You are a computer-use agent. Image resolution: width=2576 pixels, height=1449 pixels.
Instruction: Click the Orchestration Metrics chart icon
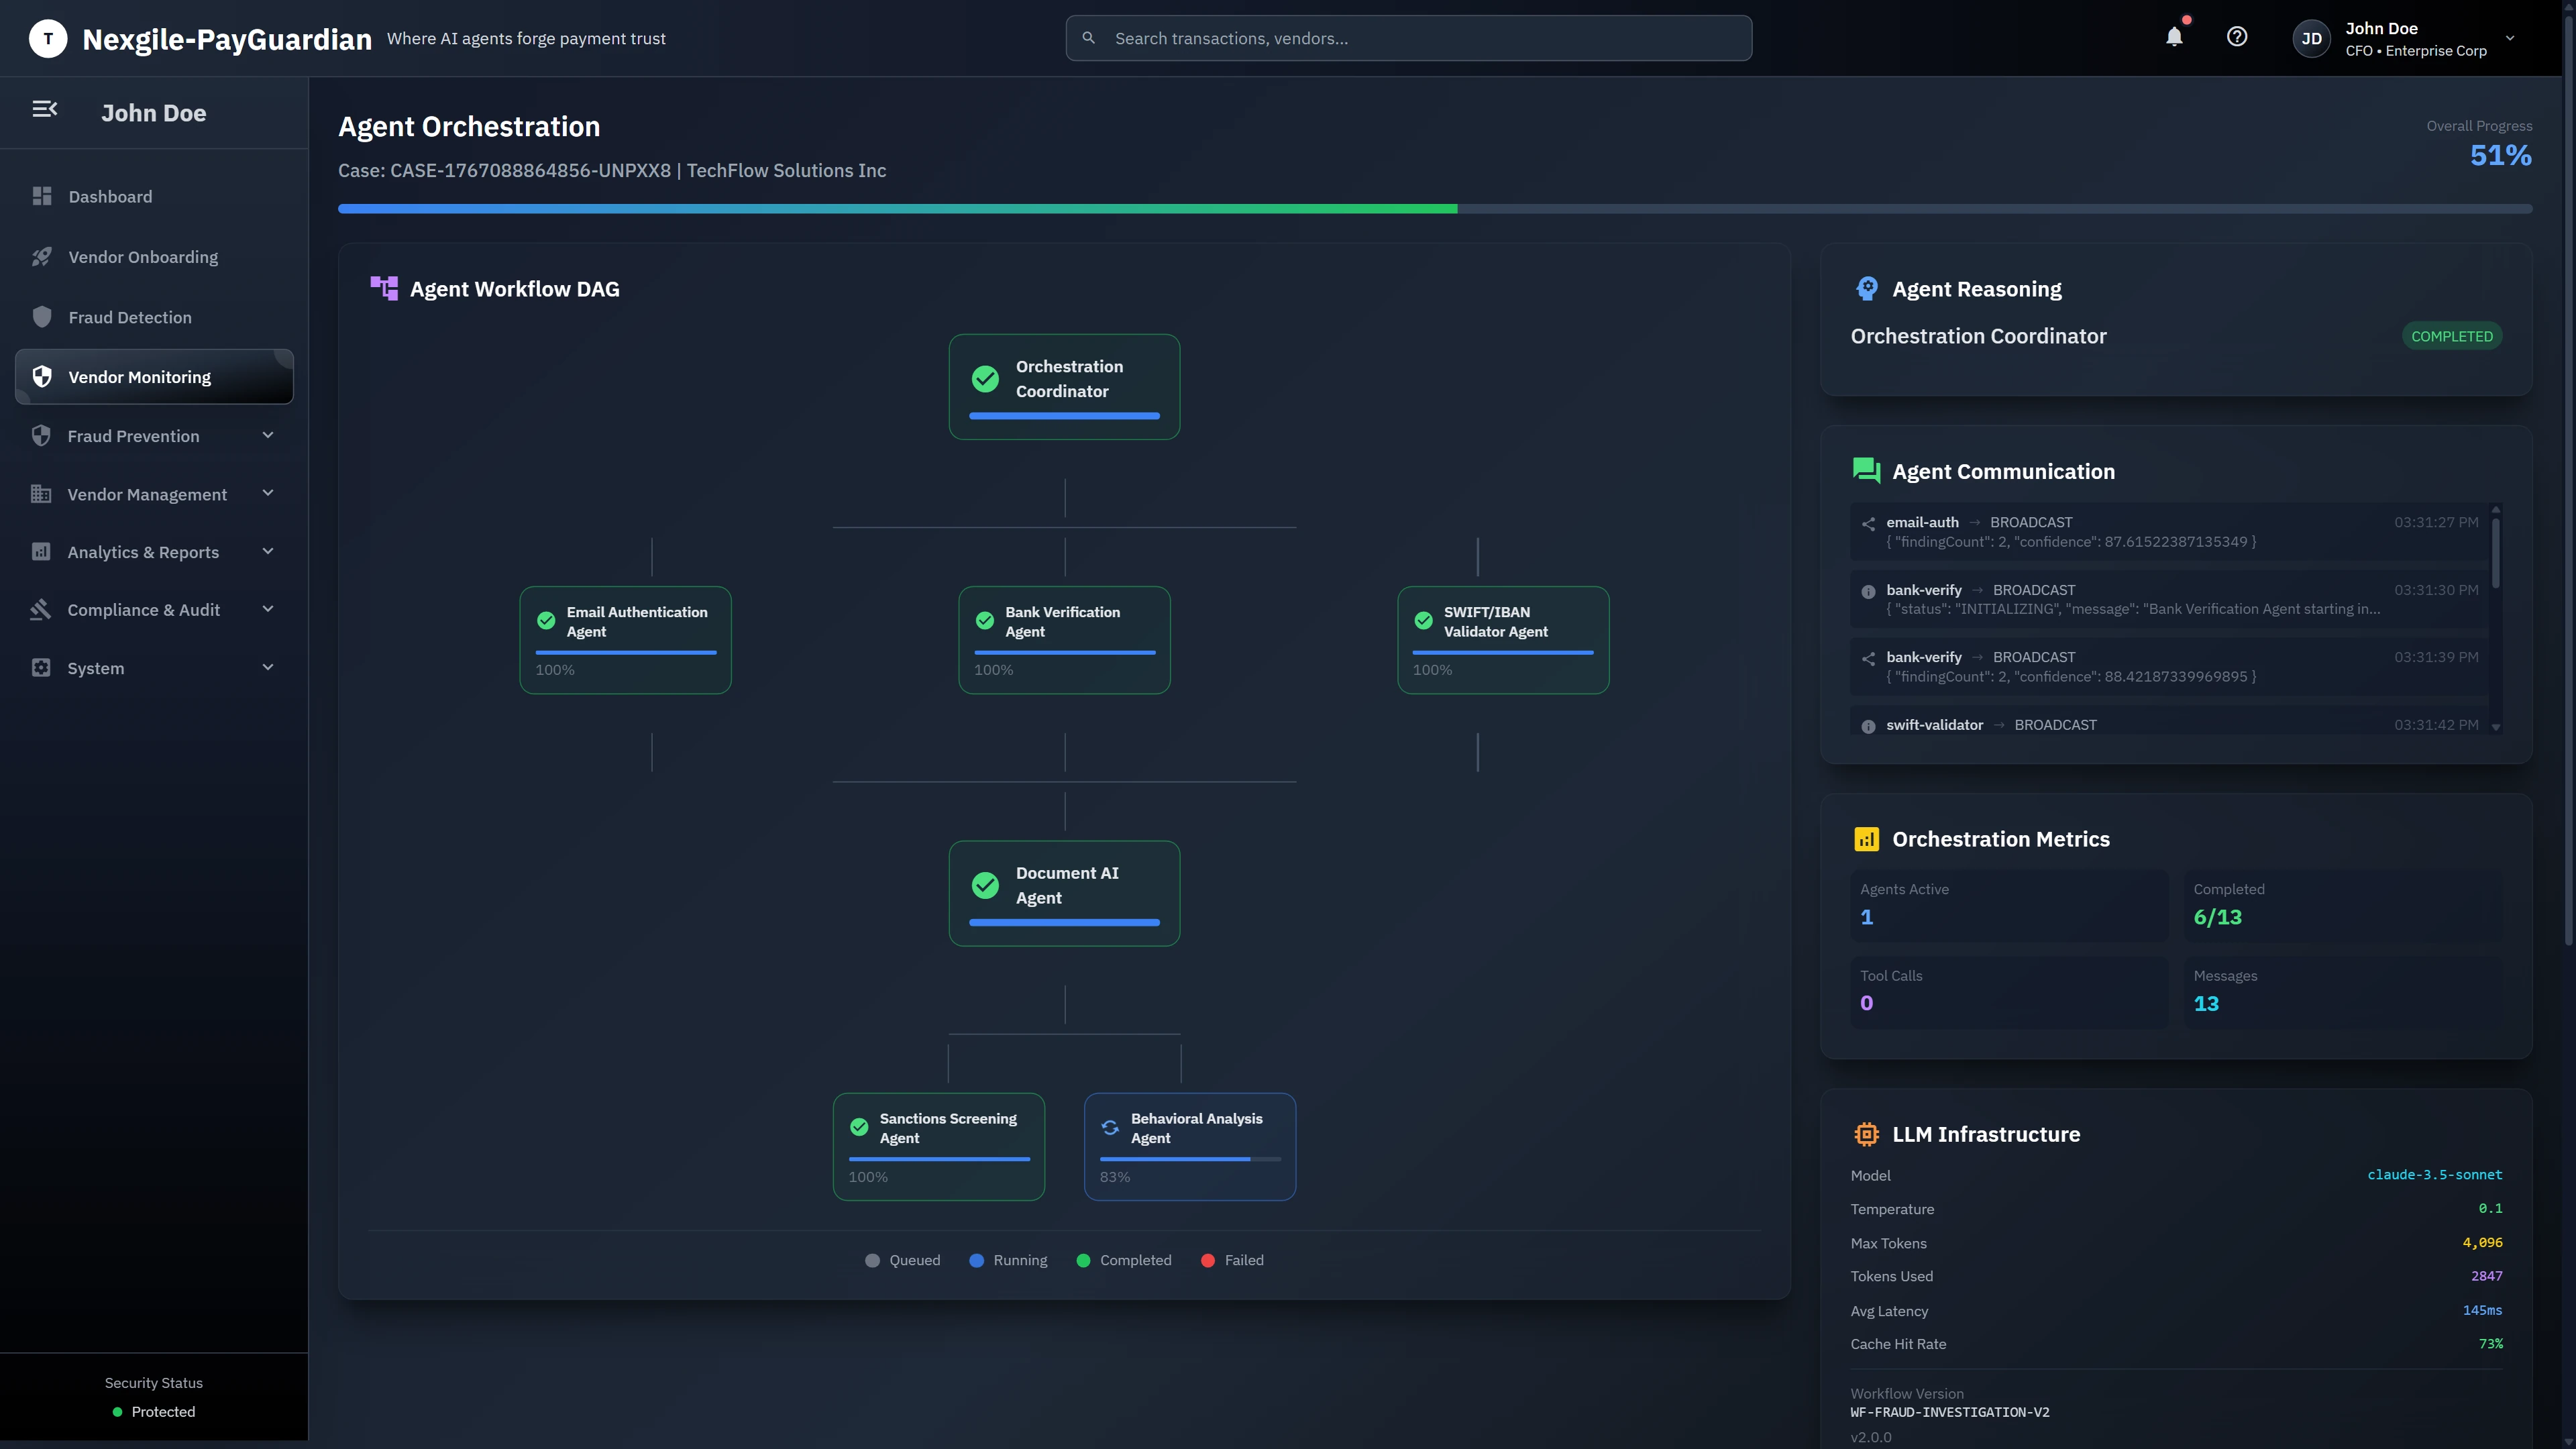point(1866,839)
